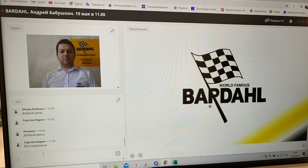The width and height of the screenshot is (308, 168).
Task: Click the presenter video thumbnail
Action: [64, 61]
